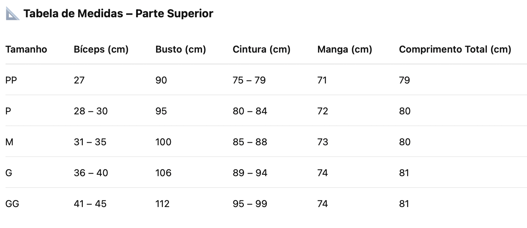Click the P size row label
The height and width of the screenshot is (228, 527).
click(8, 111)
